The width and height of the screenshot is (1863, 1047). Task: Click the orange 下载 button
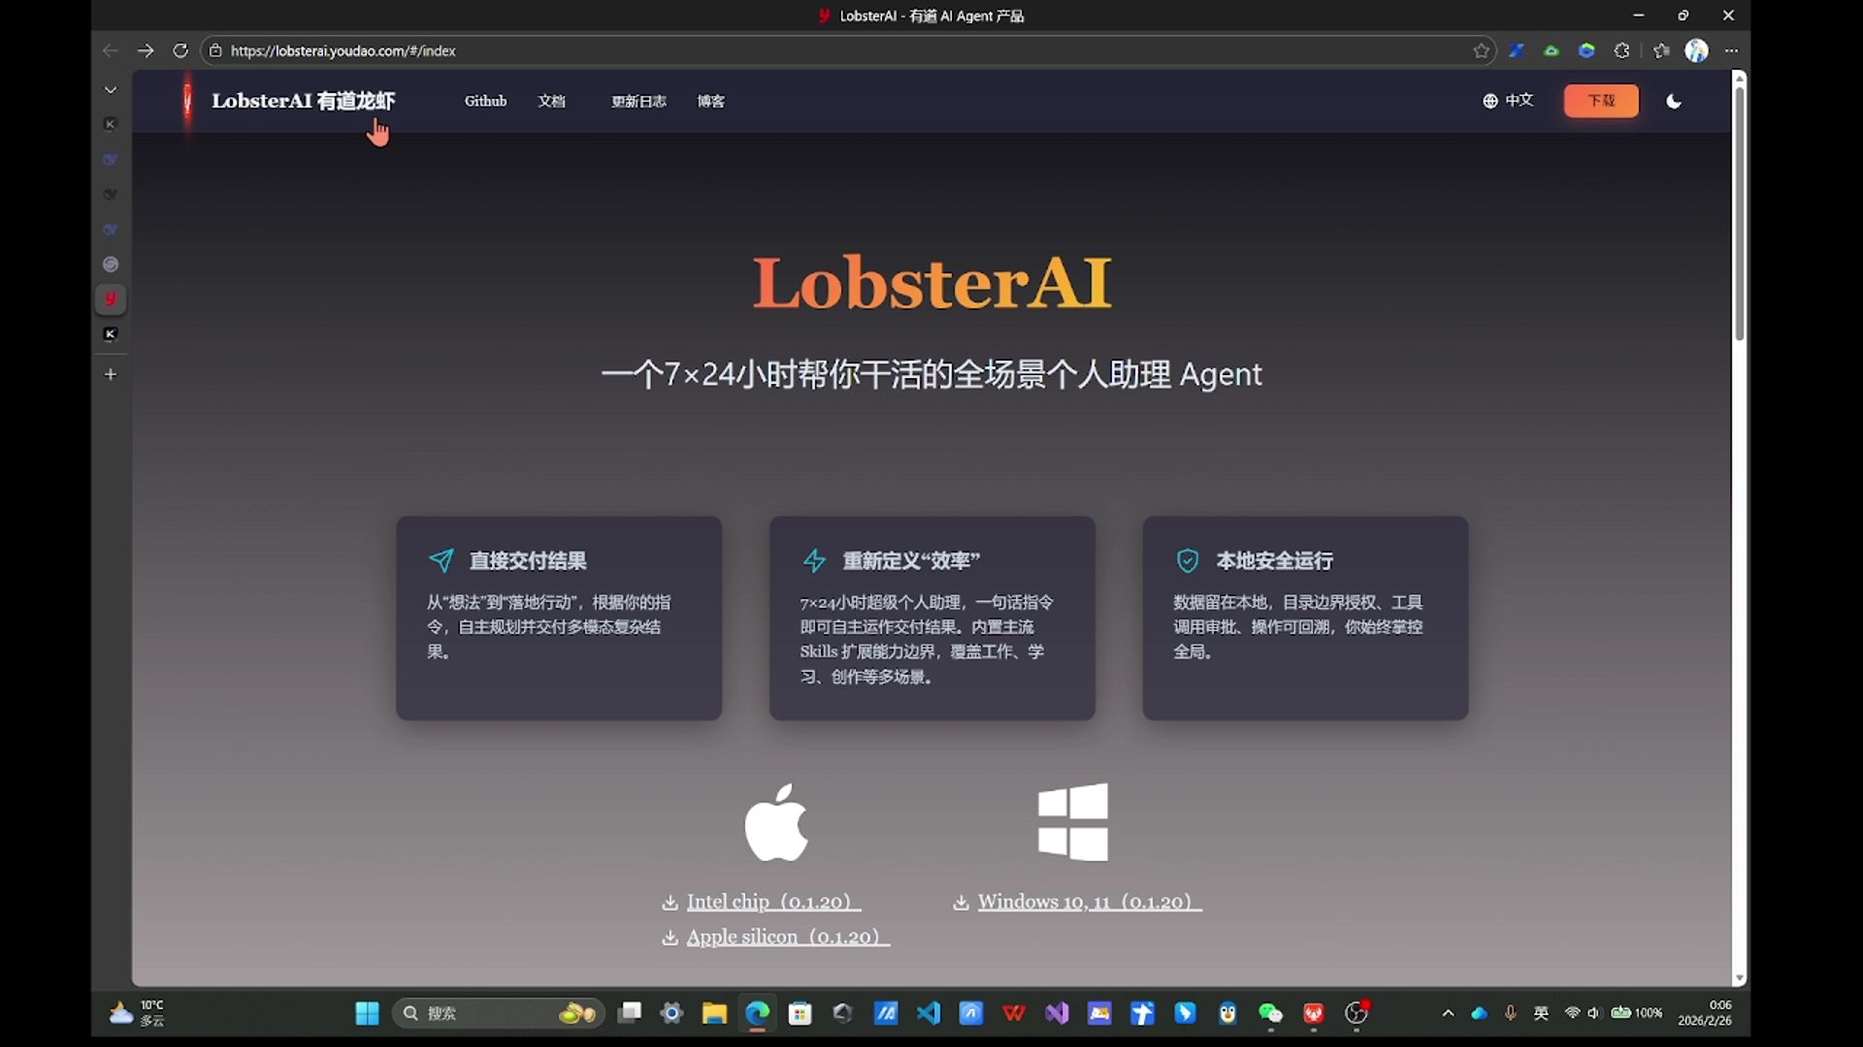click(1601, 101)
